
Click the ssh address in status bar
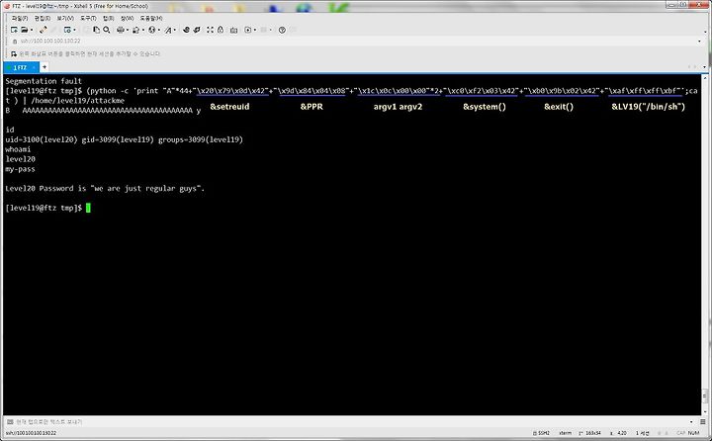(31, 433)
